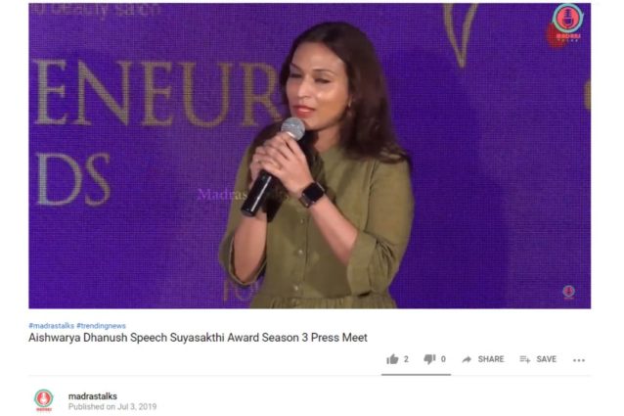Click the like-dislike ratio bar
Screen dimensions: 624x416
pos(416,375)
